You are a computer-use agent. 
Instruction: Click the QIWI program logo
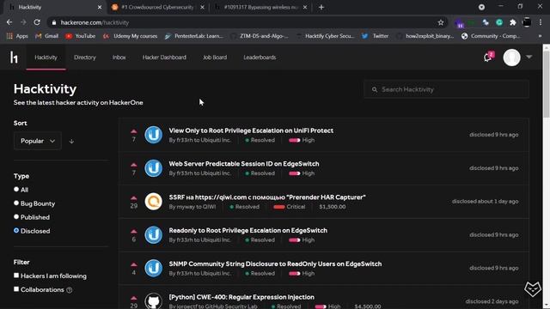(x=153, y=201)
